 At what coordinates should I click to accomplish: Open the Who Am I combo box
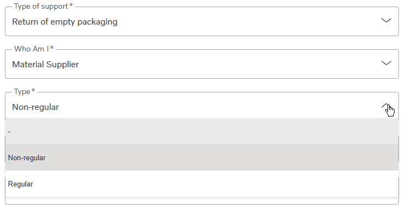202,64
